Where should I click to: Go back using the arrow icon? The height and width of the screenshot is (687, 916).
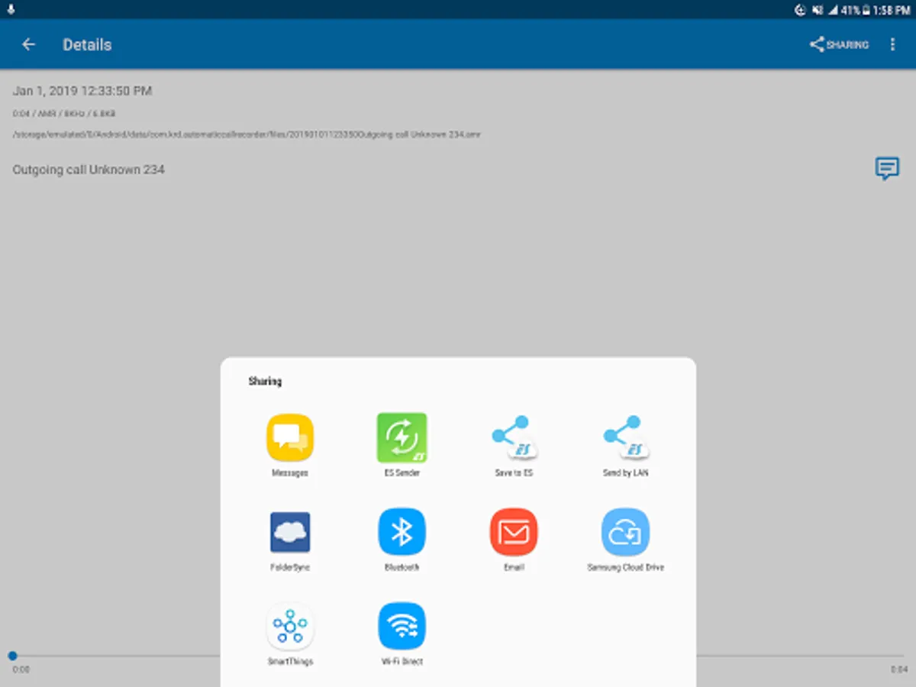28,44
